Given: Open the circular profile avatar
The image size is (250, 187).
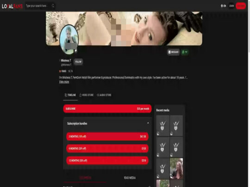Looking at the screenshot, I should [x=69, y=39].
